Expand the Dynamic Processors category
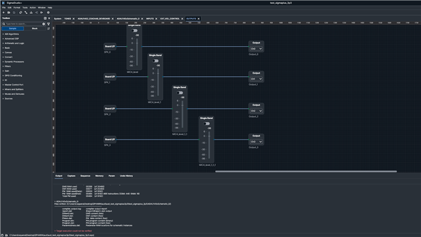This screenshot has height=237, width=421. [x=3, y=62]
